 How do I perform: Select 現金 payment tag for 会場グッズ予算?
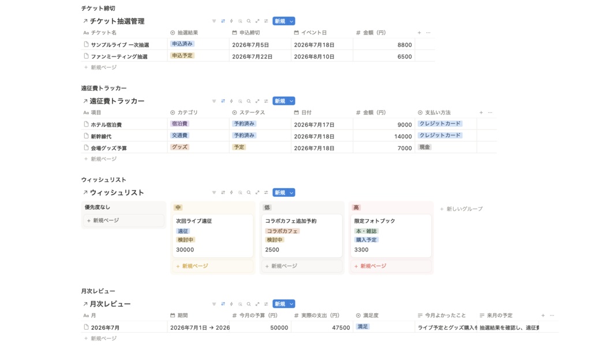(425, 147)
